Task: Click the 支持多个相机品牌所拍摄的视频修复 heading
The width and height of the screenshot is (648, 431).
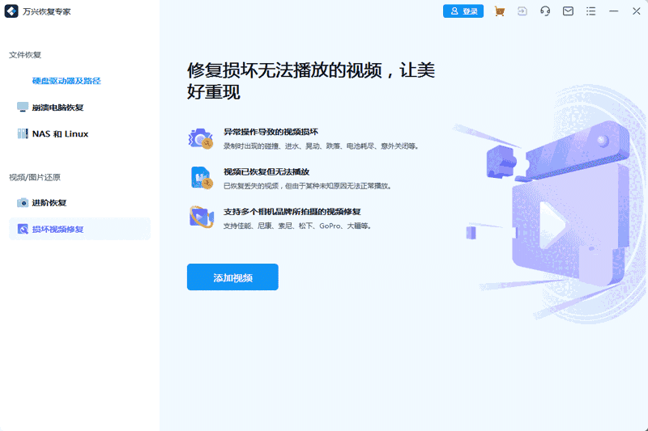Action: (x=292, y=212)
